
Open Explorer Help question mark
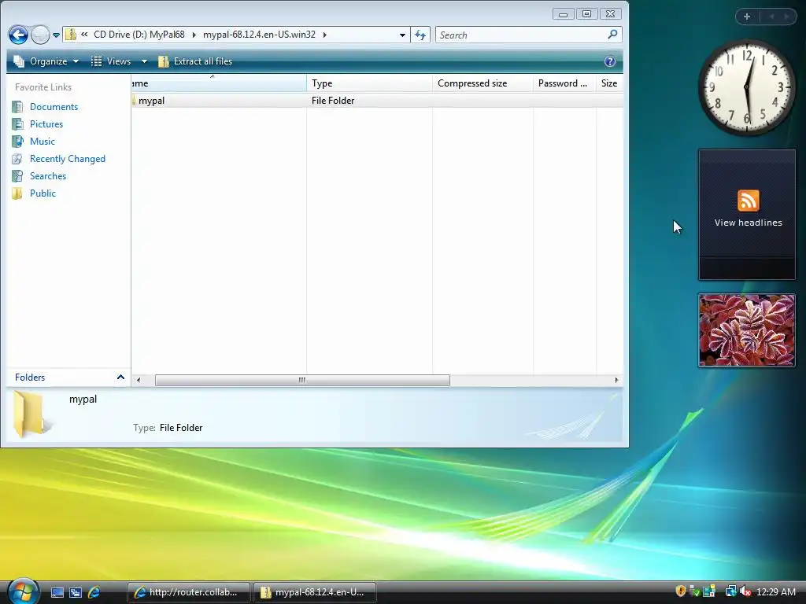click(610, 61)
